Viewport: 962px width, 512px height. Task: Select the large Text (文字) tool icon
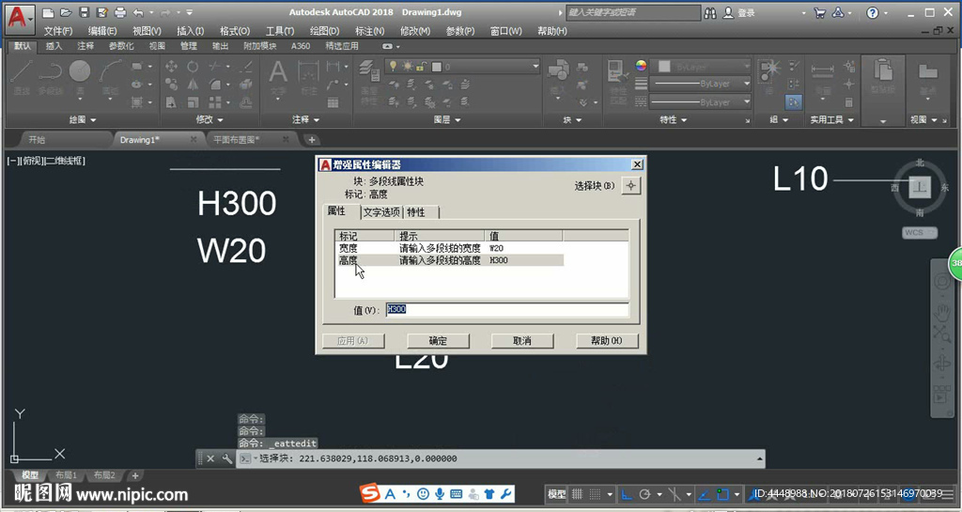[x=278, y=77]
